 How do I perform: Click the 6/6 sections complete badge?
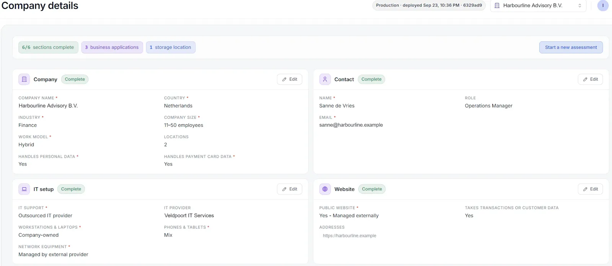pyautogui.click(x=48, y=47)
